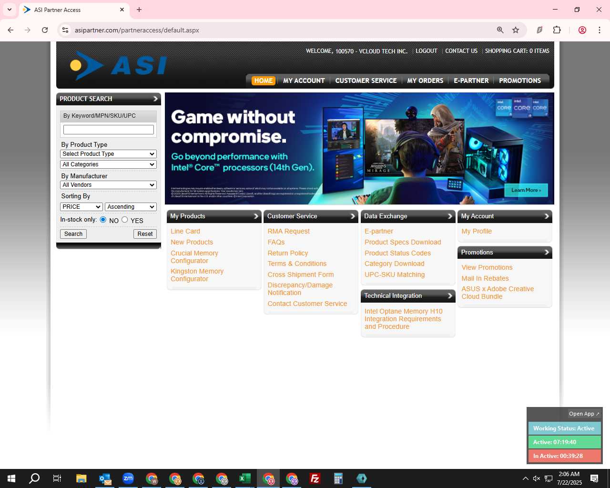This screenshot has width=610, height=488.
Task: Click the CONTACT US link
Action: pyautogui.click(x=461, y=51)
